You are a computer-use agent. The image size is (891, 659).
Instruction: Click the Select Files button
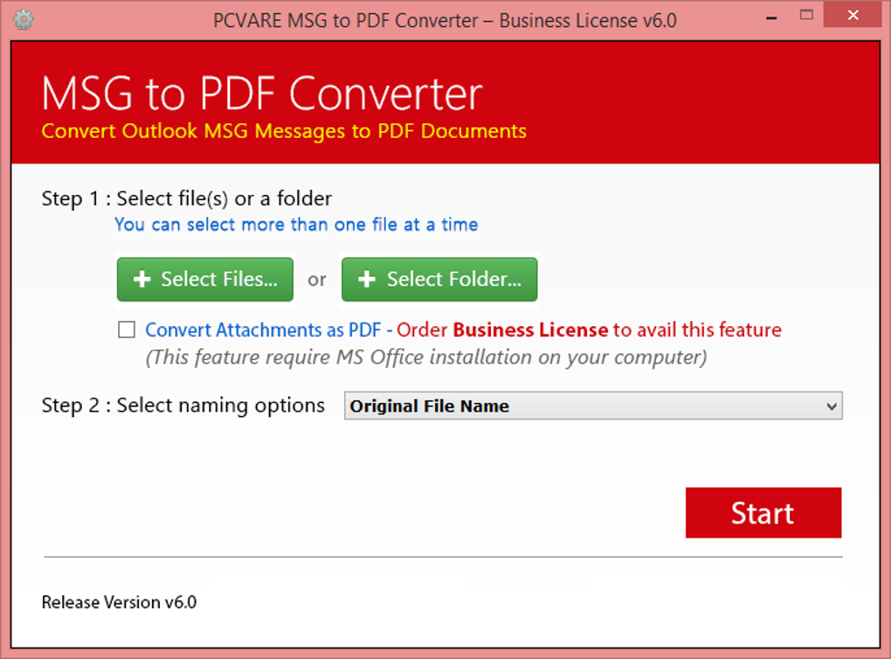tap(205, 279)
